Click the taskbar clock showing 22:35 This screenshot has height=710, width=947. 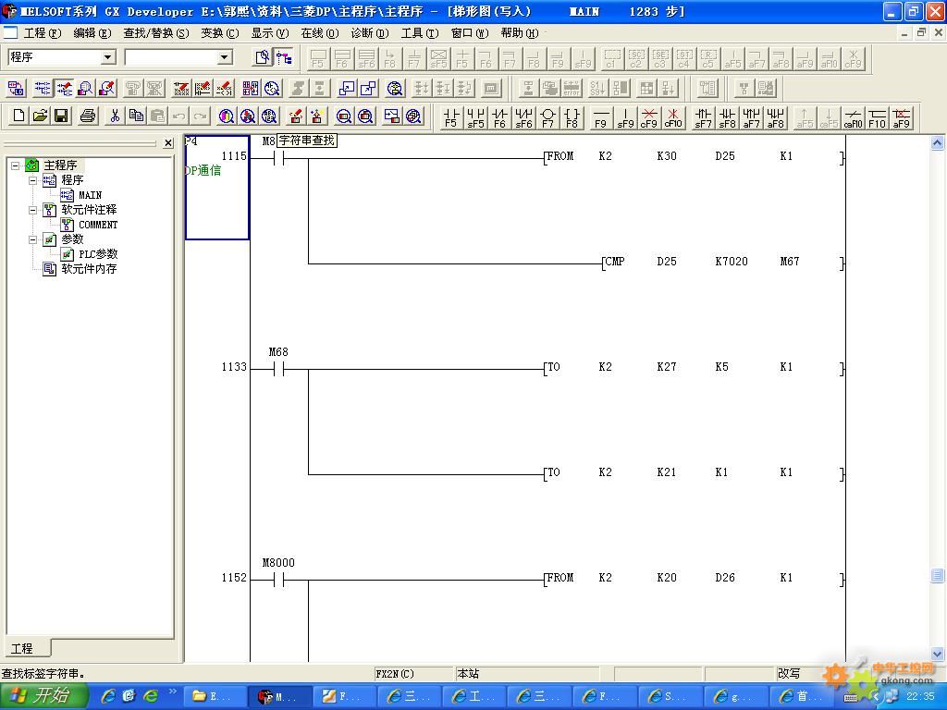click(920, 696)
